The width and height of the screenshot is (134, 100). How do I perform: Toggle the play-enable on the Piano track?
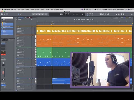coord(28,36)
